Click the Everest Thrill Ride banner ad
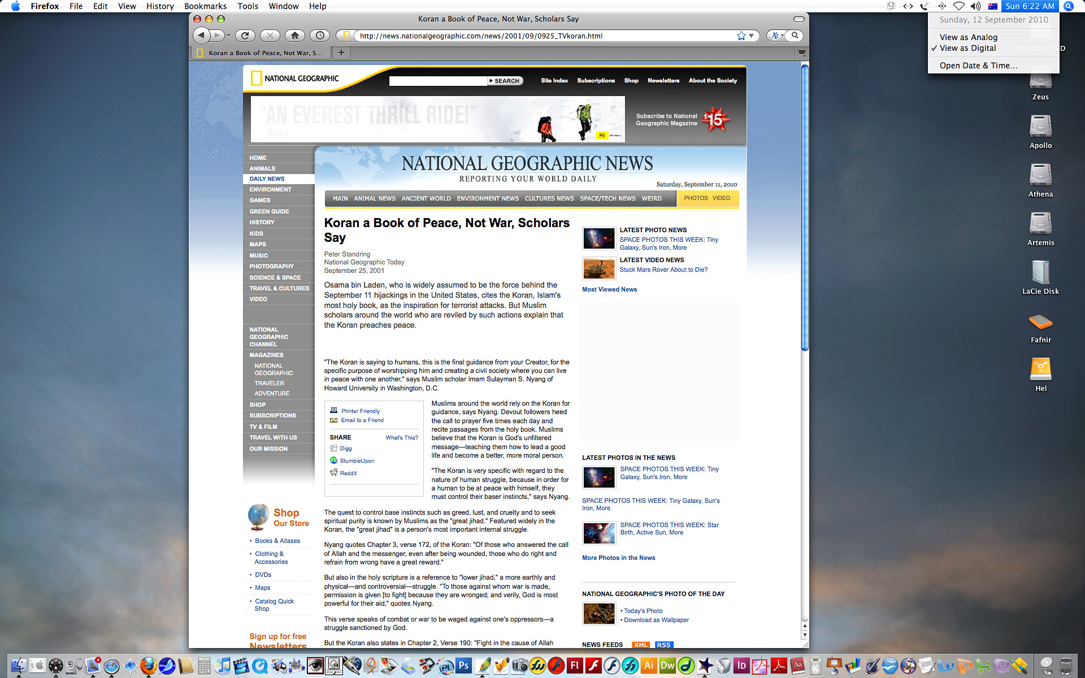The image size is (1085, 678). (x=437, y=119)
